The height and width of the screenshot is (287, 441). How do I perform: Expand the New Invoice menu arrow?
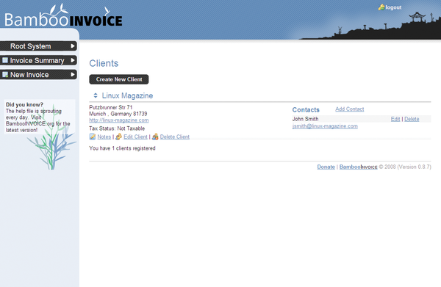[73, 74]
